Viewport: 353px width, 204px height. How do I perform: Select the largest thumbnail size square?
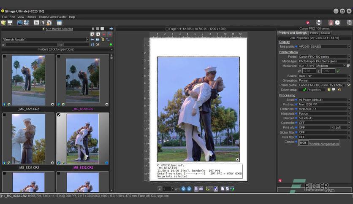point(102,29)
